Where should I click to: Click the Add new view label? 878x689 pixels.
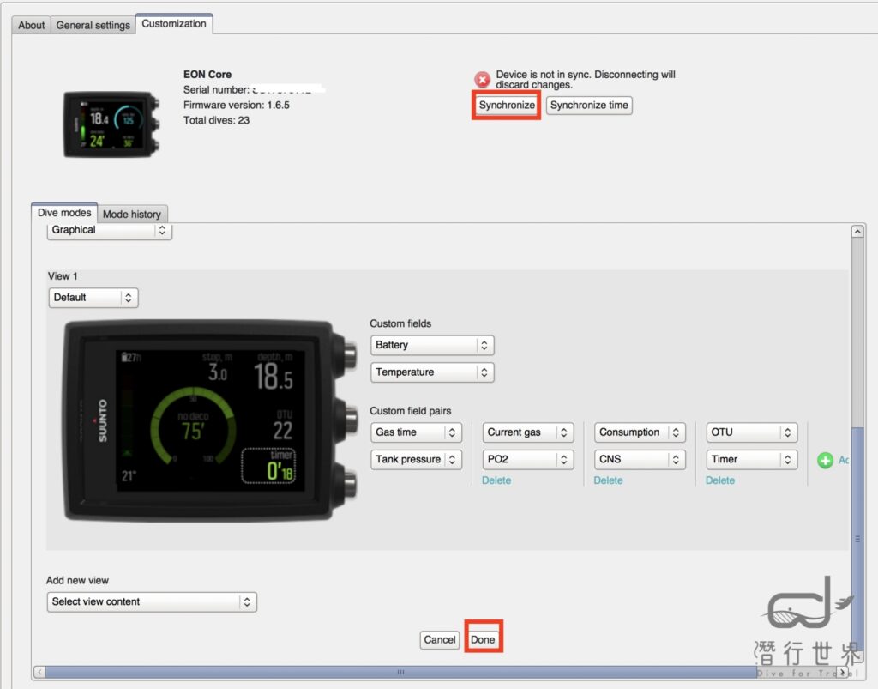pos(77,580)
